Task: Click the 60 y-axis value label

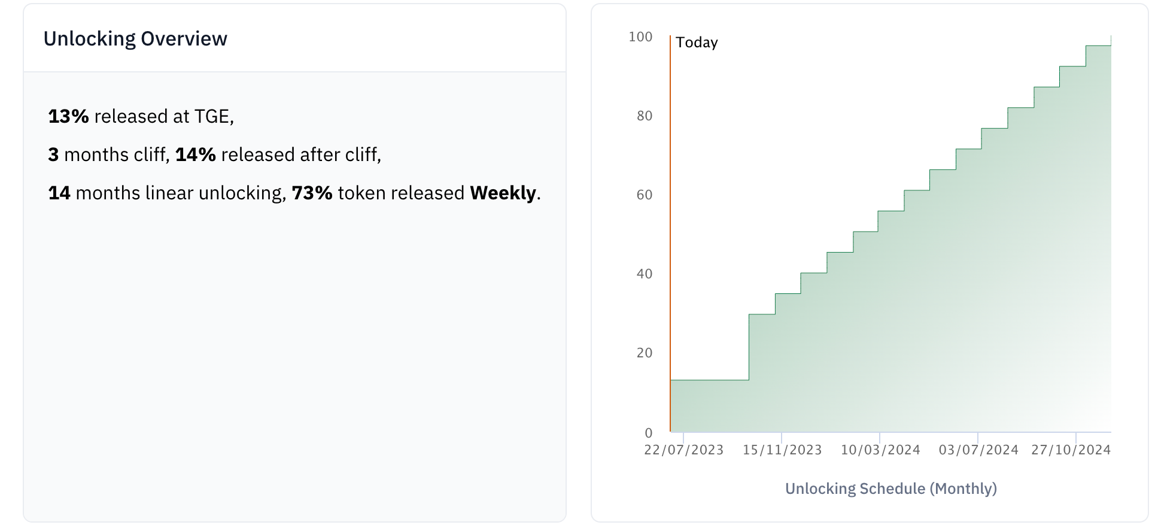Action: pos(645,195)
